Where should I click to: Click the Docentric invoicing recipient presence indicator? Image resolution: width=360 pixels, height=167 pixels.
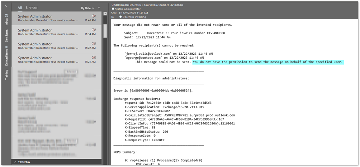pos(120,17)
